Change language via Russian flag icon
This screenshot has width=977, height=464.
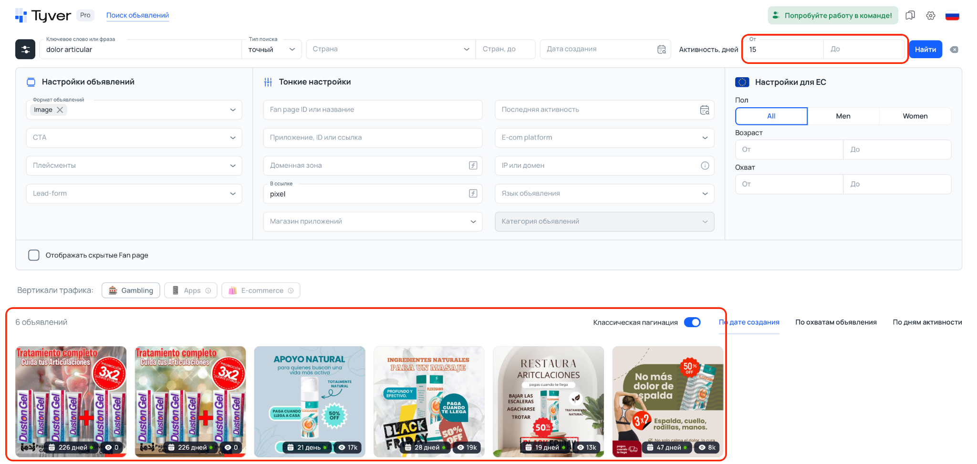tap(952, 16)
